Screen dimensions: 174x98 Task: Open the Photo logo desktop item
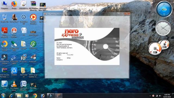(33, 33)
